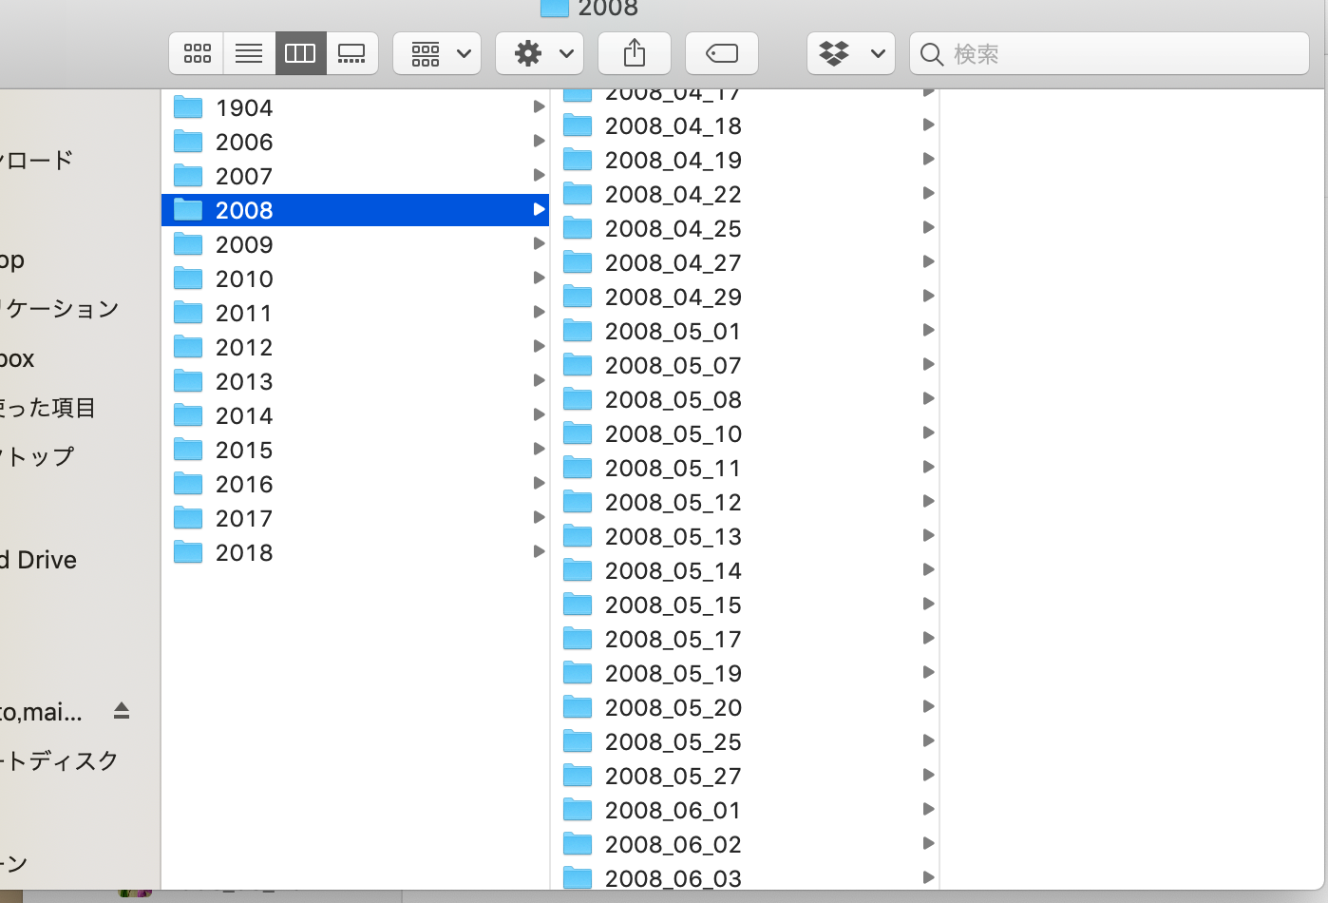Switch to icon view
1328x903 pixels.
197,53
